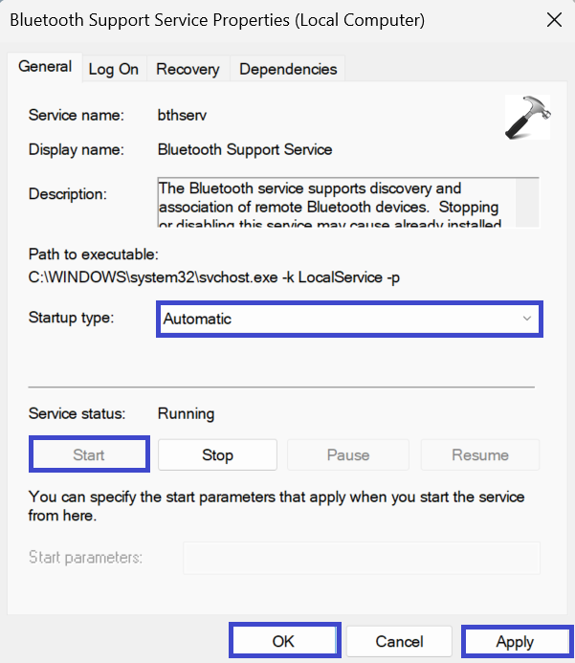The image size is (575, 663).
Task: Click the Resume service button
Action: coord(480,454)
